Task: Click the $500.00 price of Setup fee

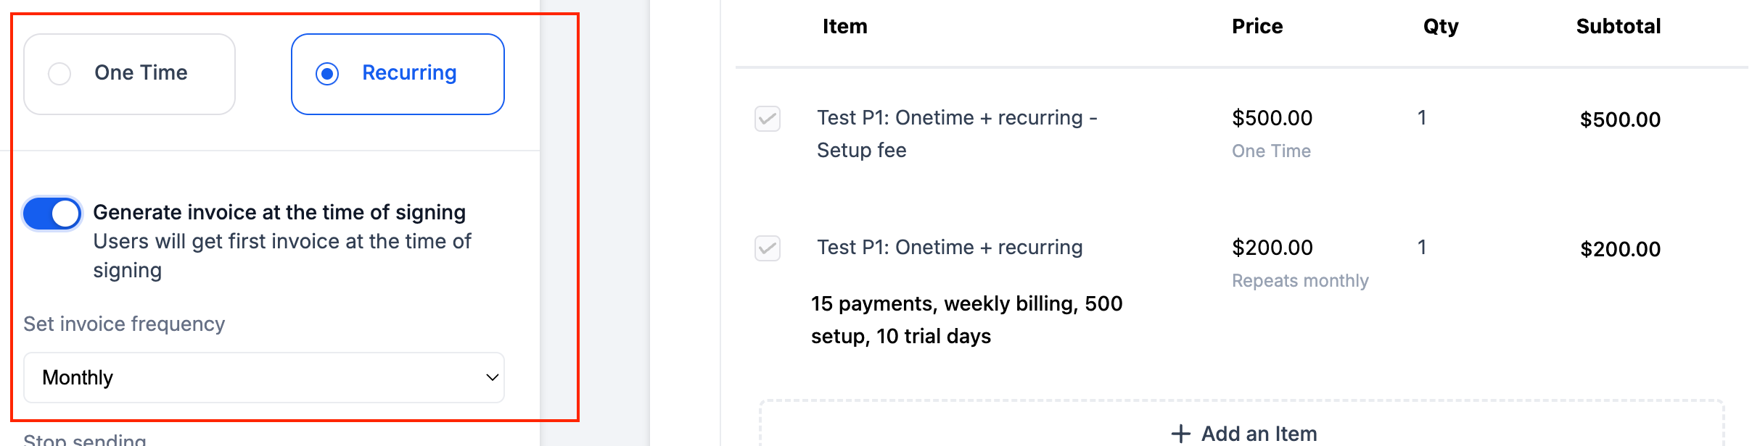Action: [1272, 118]
